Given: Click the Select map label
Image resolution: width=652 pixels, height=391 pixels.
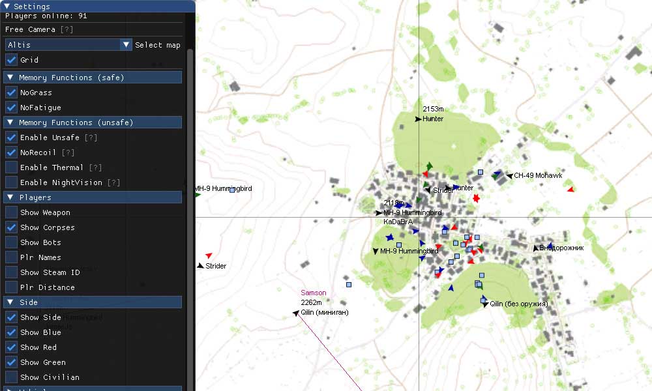Looking at the screenshot, I should 158,45.
